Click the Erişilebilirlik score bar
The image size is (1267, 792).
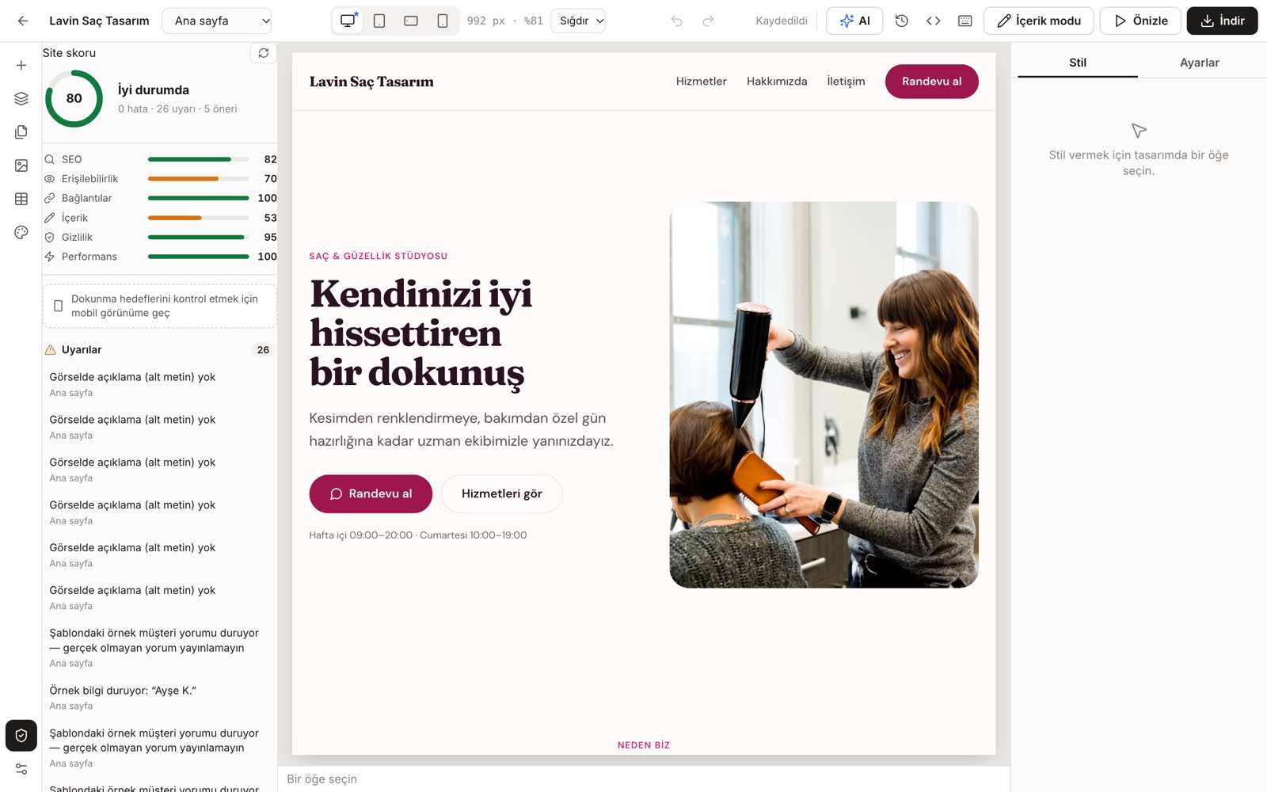198,179
